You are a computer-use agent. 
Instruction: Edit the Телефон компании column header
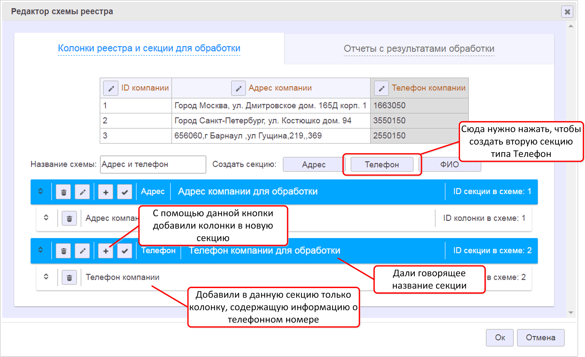381,88
